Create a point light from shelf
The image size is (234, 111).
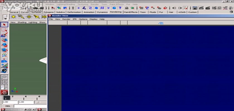pos(29,17)
